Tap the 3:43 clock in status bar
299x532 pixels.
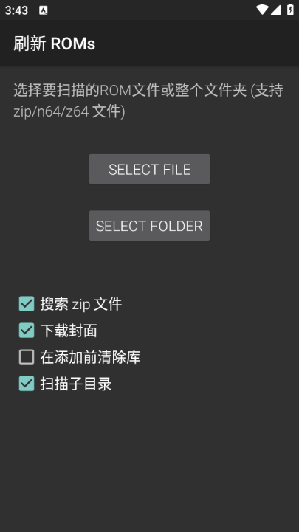(16, 10)
